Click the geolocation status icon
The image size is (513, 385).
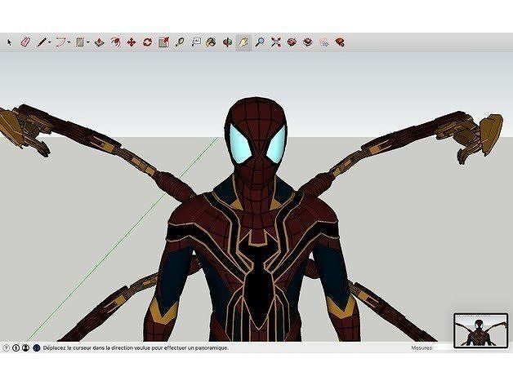[x=6, y=348]
